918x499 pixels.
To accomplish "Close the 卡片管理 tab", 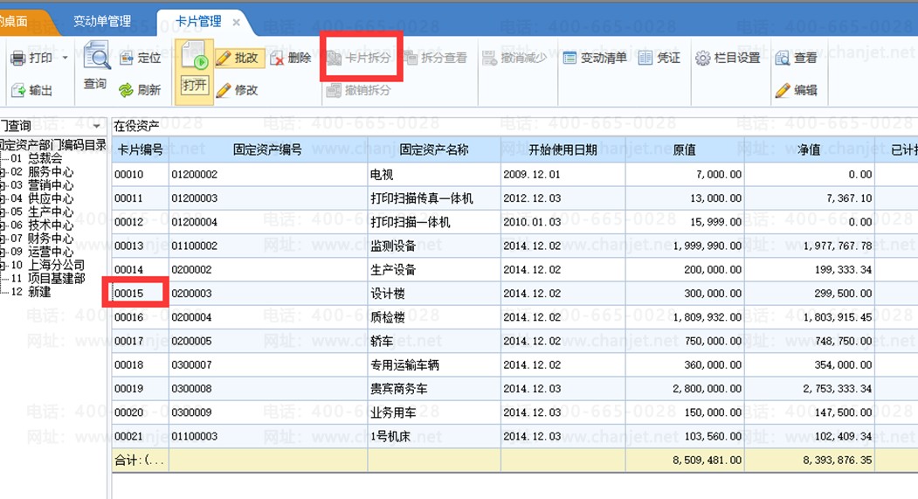I will [x=236, y=22].
